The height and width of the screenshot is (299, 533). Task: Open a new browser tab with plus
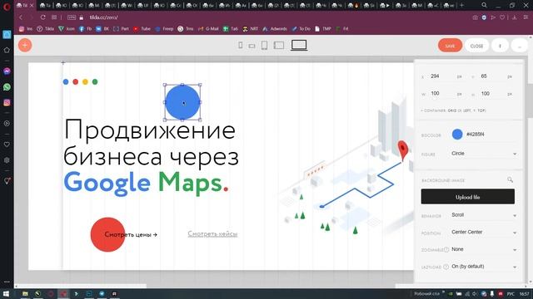[461, 5]
